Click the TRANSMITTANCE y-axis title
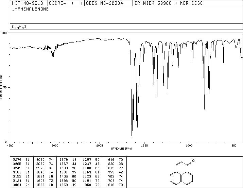Screen dimensions: 243x188 click(1, 87)
